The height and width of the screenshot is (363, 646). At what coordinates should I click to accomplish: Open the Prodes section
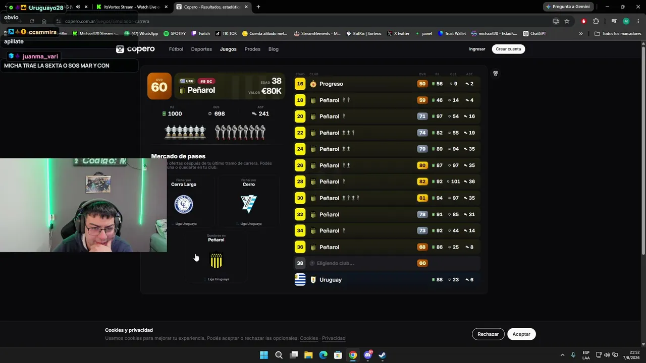click(252, 49)
